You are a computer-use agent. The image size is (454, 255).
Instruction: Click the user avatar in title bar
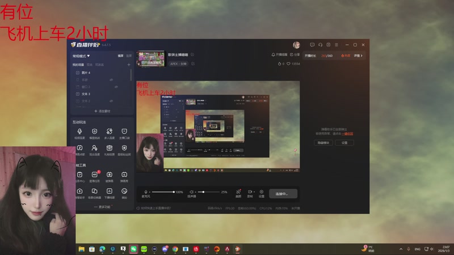click(x=296, y=45)
